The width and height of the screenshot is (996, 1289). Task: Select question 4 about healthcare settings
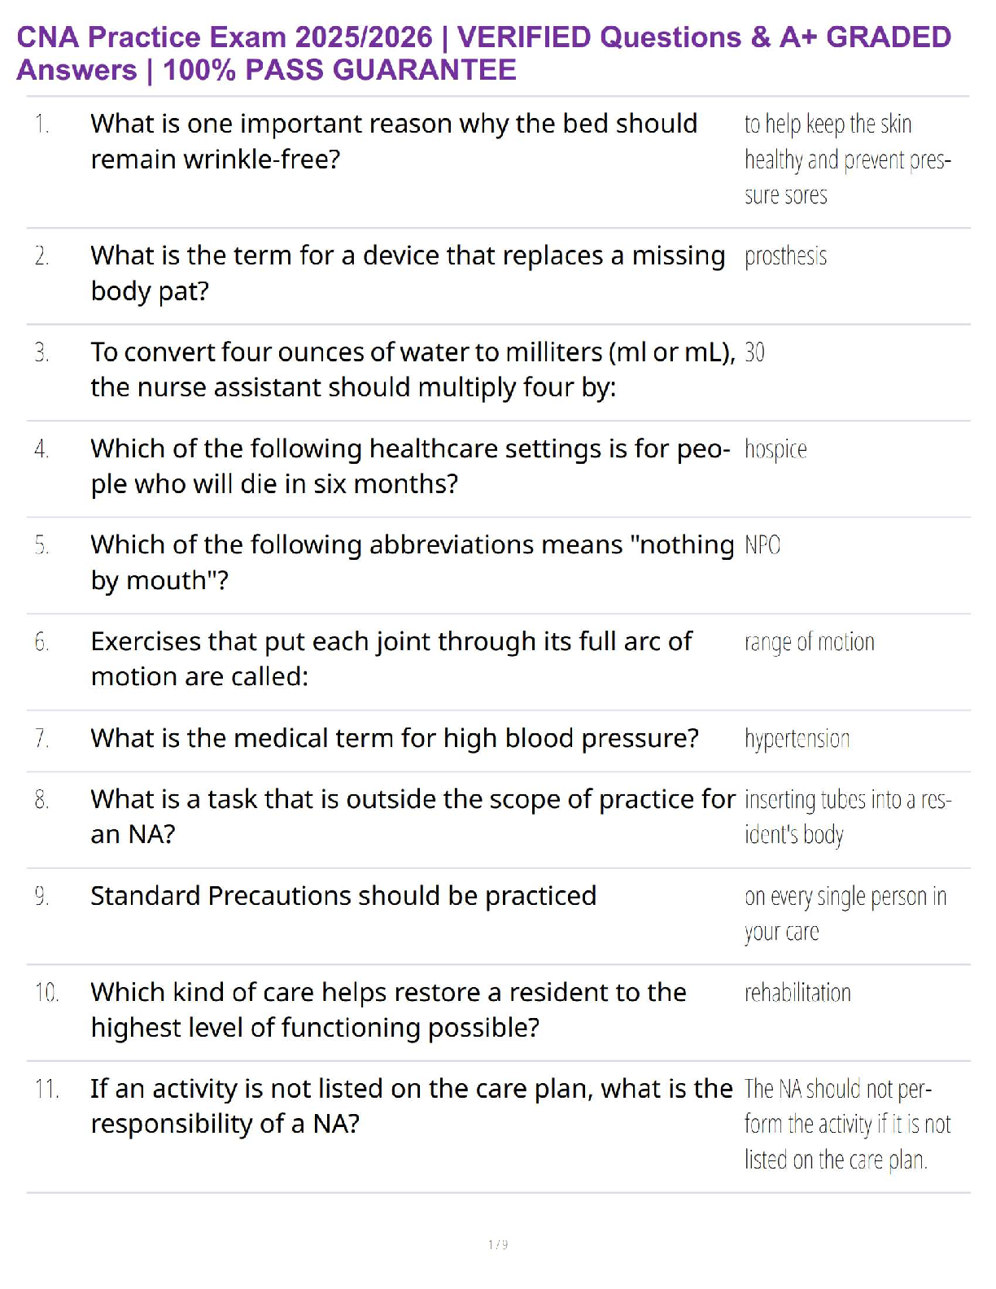point(411,466)
